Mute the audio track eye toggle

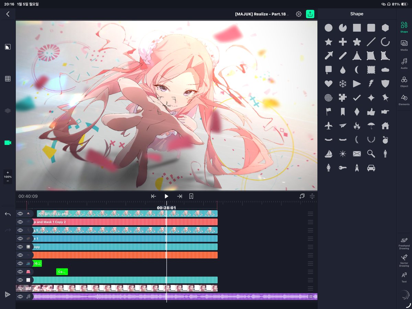20,296
